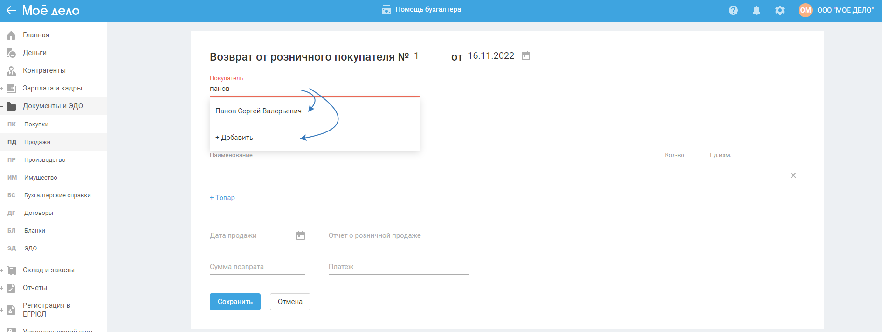882x332 pixels.
Task: Open Бухгалтерские справки in sidebar
Action: (x=57, y=195)
